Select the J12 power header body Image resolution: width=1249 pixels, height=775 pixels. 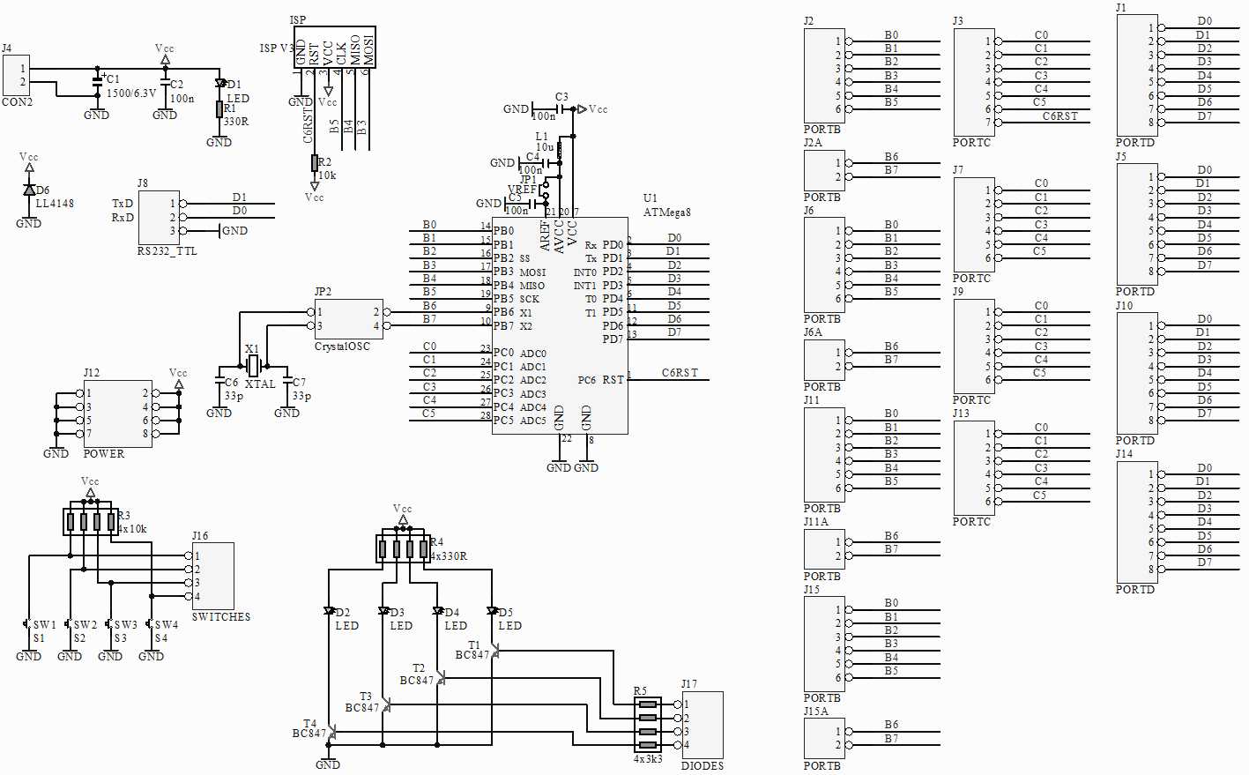[x=117, y=414]
